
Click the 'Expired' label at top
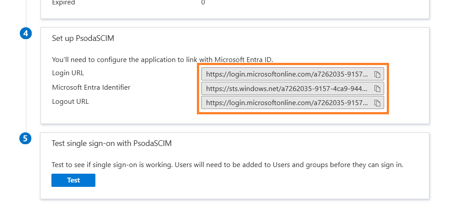tap(63, 3)
